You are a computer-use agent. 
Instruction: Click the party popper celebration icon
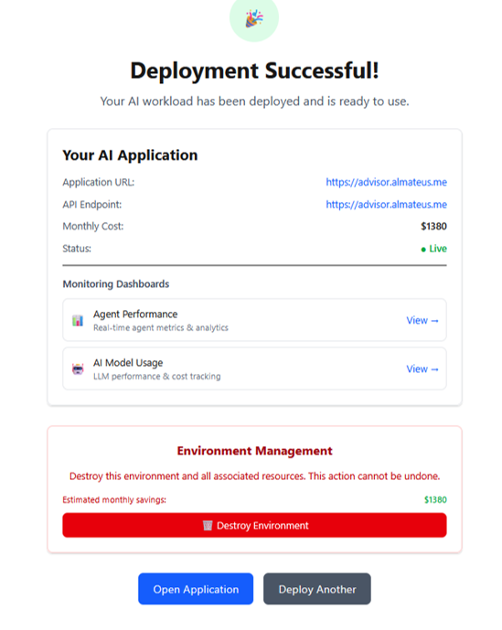254,18
